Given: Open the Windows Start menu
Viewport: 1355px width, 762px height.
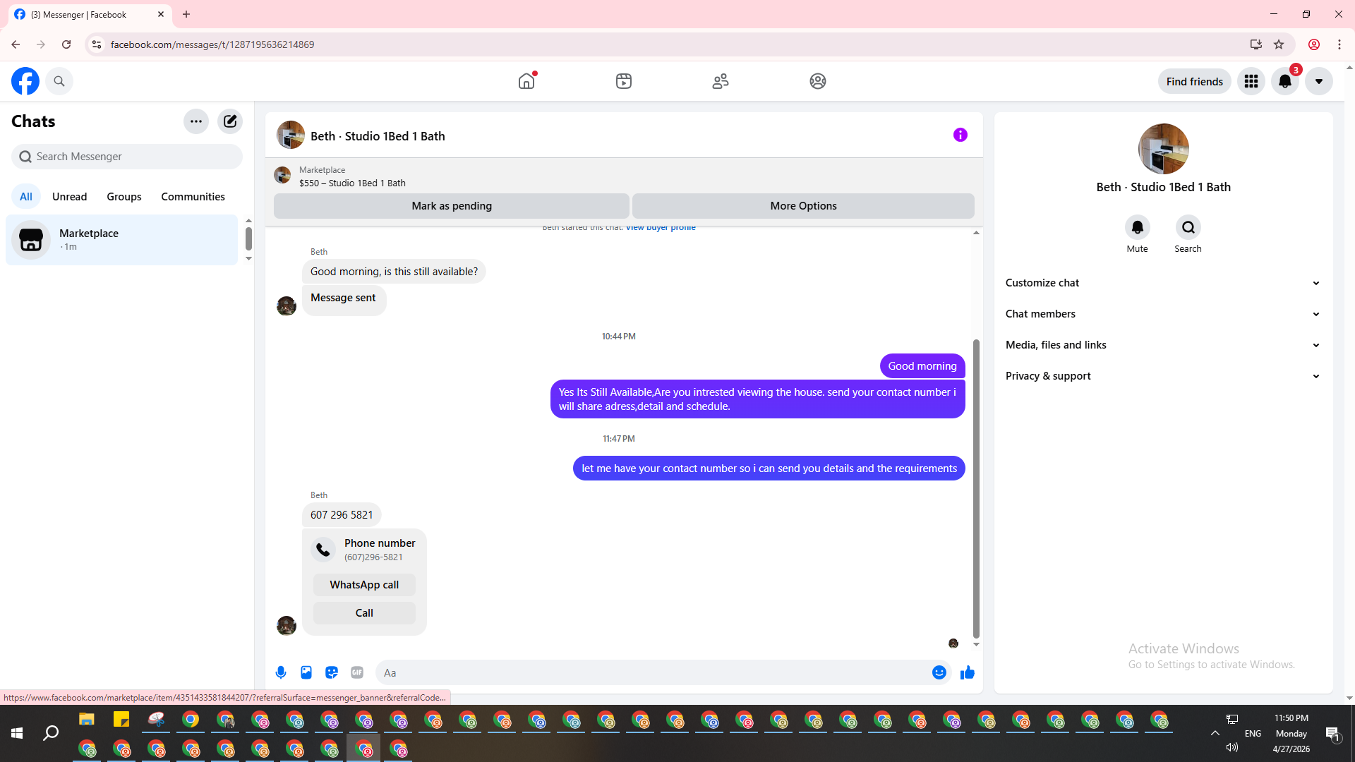Looking at the screenshot, I should click(x=17, y=734).
